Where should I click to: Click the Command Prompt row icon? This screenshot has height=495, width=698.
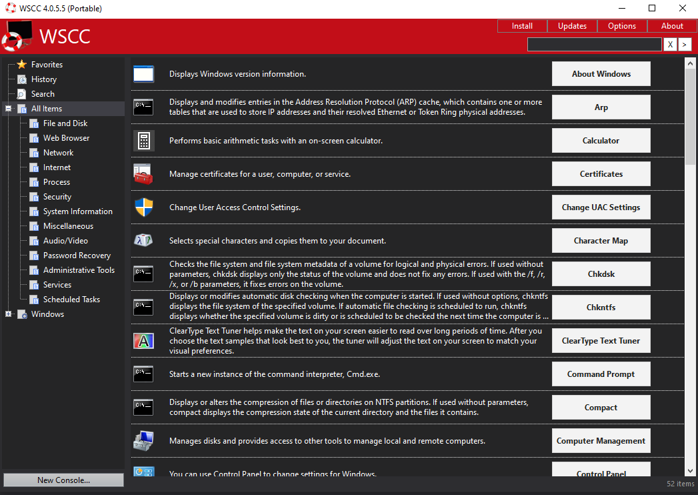coord(143,374)
